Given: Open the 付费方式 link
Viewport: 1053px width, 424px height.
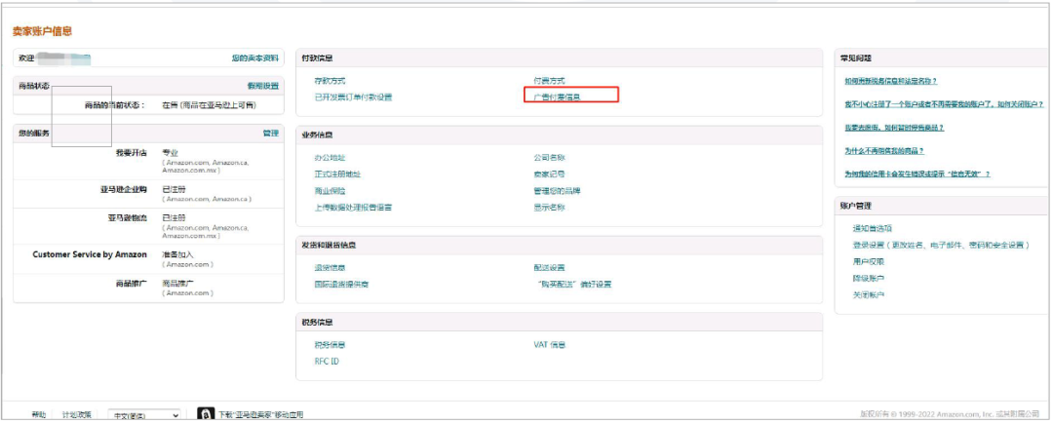Looking at the screenshot, I should click(x=549, y=81).
